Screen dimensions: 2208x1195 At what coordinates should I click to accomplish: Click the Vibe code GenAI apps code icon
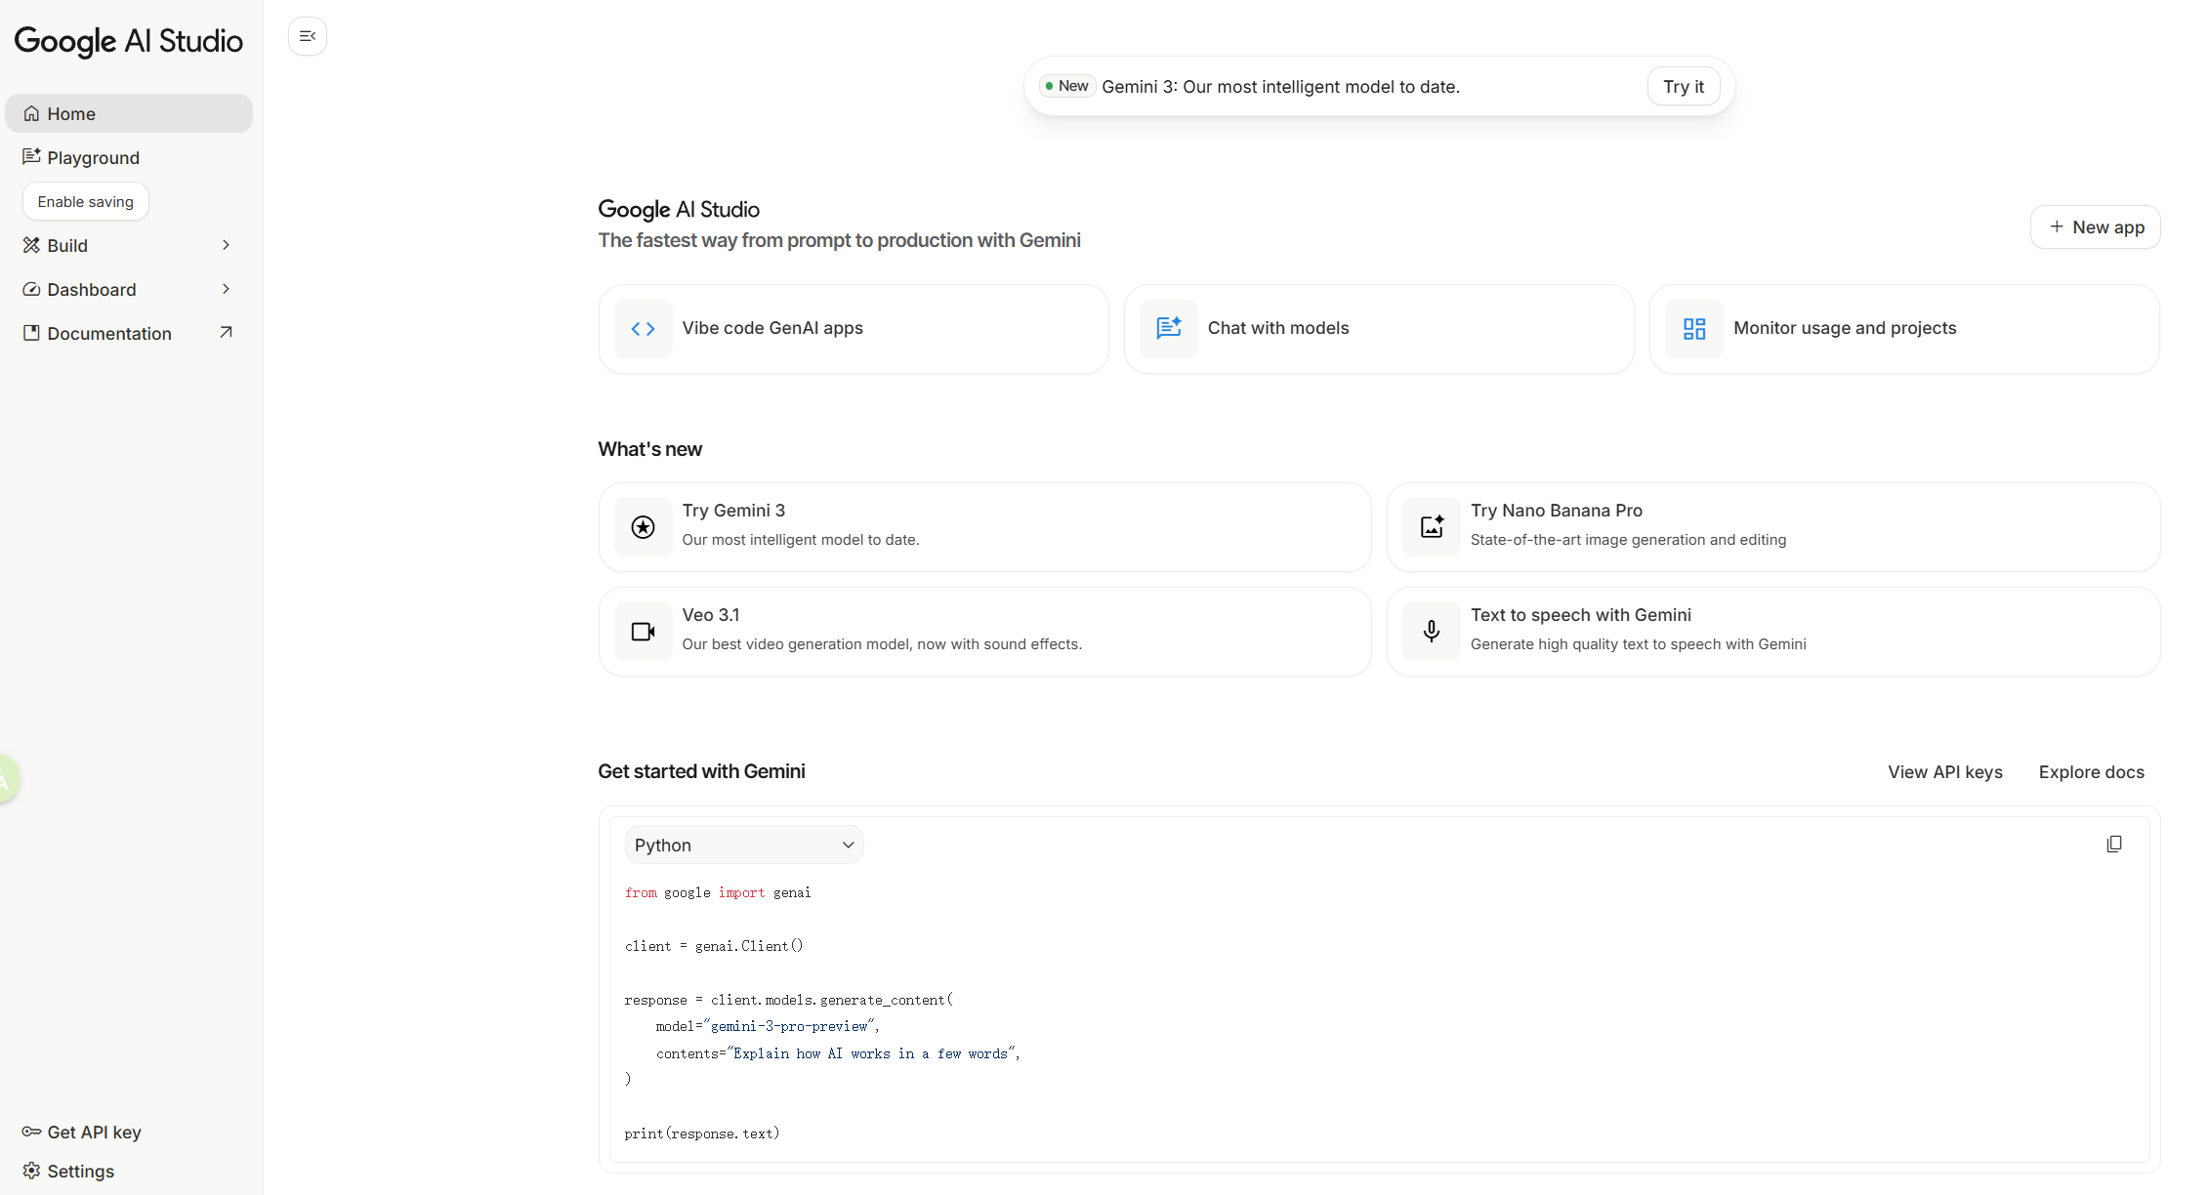click(x=643, y=329)
